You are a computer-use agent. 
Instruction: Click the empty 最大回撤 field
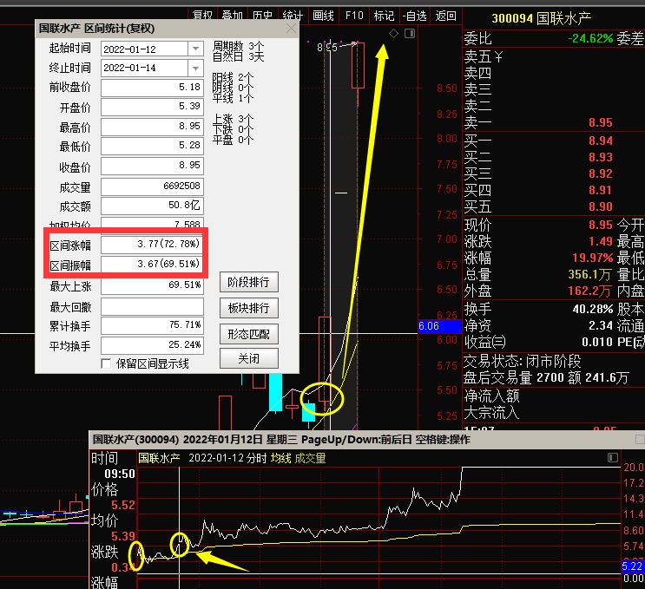[152, 306]
